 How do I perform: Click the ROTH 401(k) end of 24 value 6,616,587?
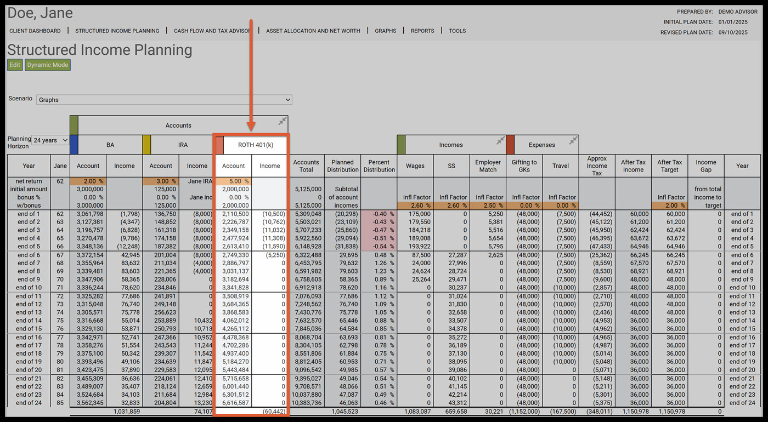pos(235,403)
